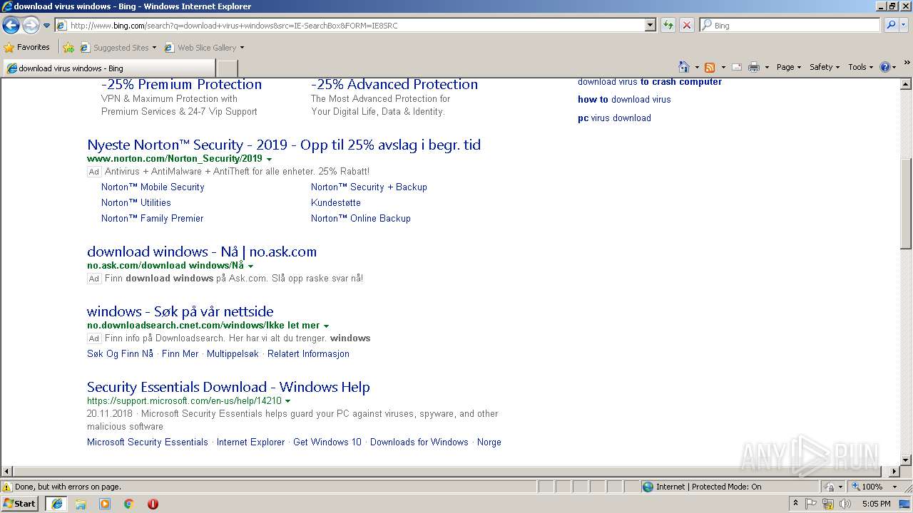The image size is (913, 513).
Task: Open 'Downloads for Windows' sublink
Action: tap(419, 442)
